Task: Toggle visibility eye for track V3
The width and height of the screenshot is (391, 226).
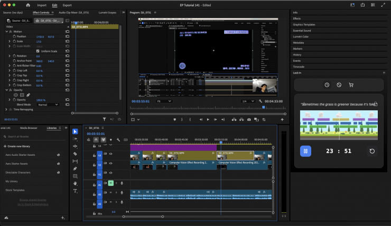Action: [x=110, y=155]
